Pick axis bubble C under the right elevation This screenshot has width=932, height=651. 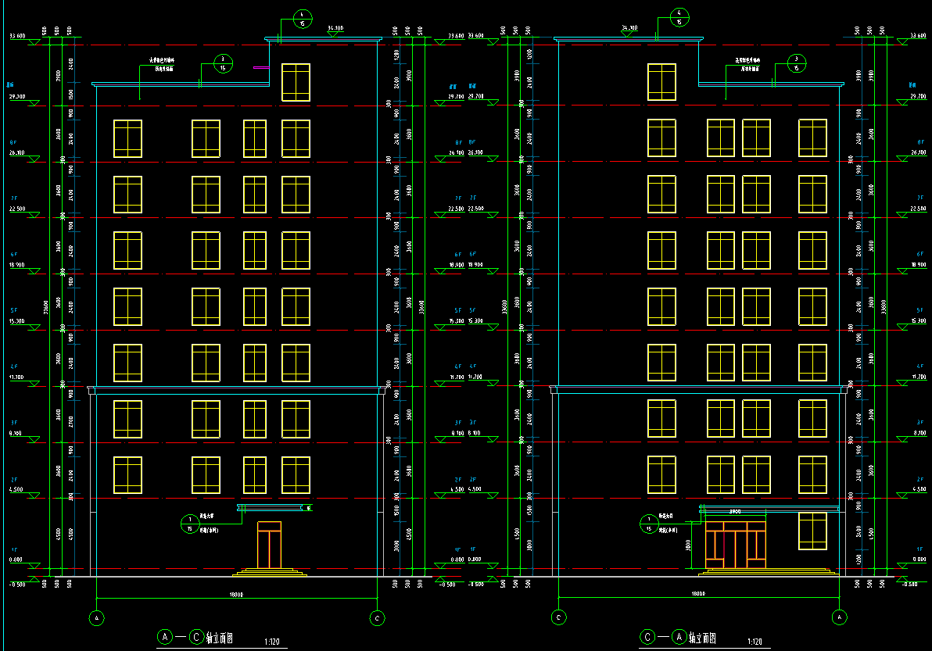click(559, 617)
